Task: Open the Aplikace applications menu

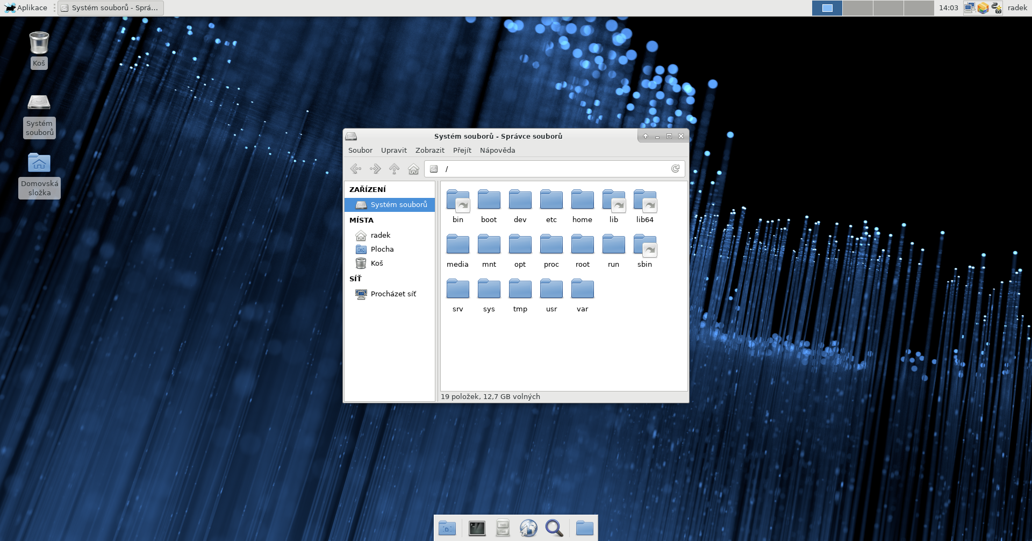Action: (x=26, y=8)
